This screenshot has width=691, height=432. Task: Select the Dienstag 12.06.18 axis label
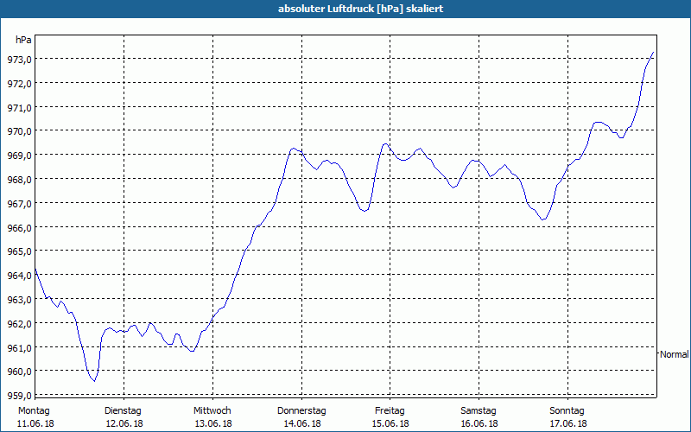point(124,417)
